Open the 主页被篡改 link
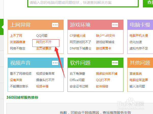The image size is (153, 114). click(x=44, y=48)
